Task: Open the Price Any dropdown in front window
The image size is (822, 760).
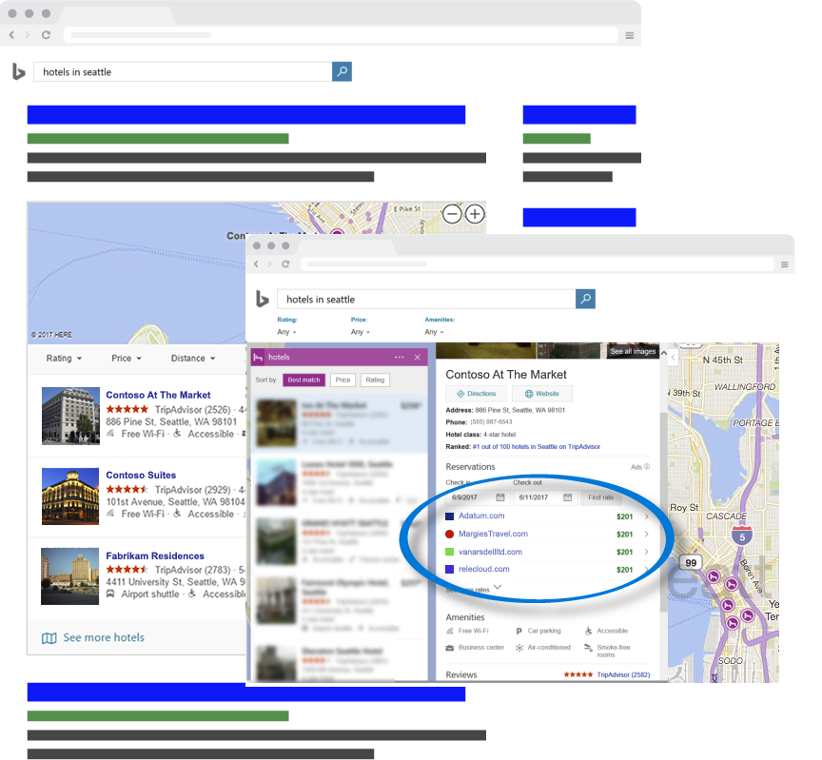Action: pyautogui.click(x=361, y=332)
